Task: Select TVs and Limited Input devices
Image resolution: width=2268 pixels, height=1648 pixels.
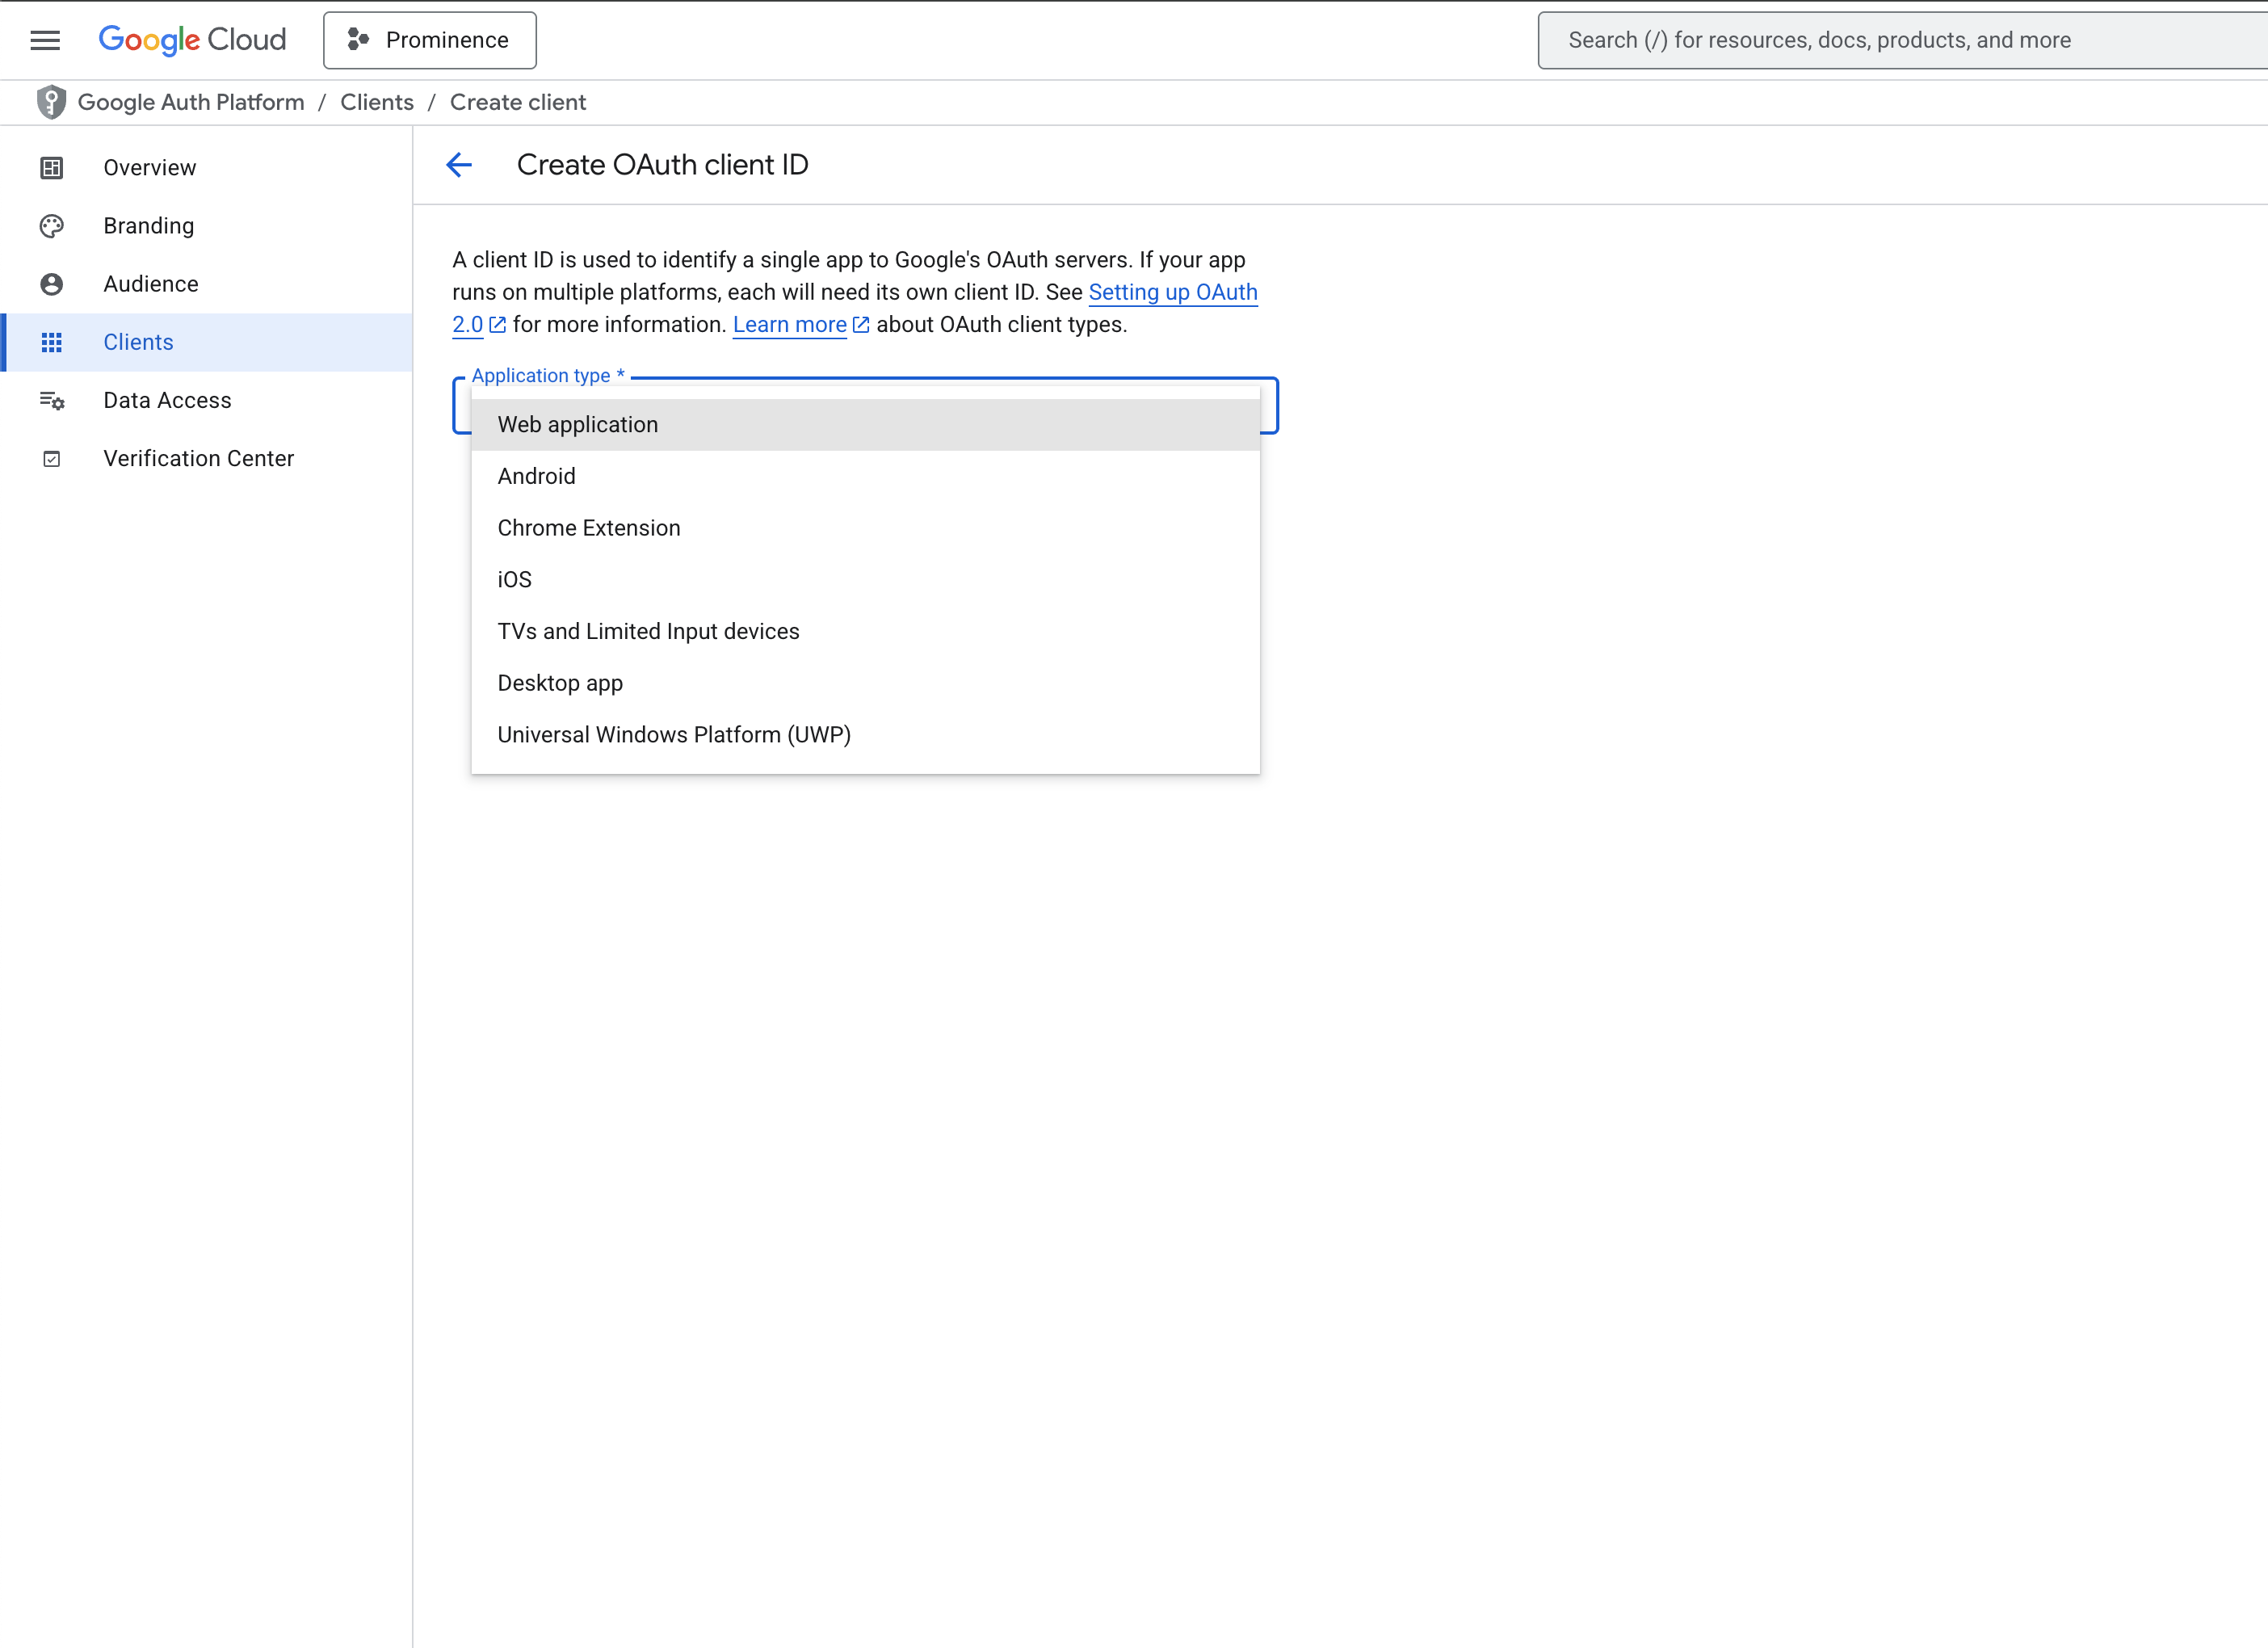Action: pos(866,631)
